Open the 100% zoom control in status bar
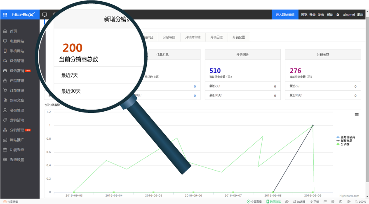 point(362,202)
